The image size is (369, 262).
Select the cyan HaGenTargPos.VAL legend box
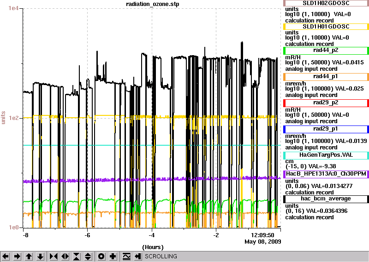[326, 155]
